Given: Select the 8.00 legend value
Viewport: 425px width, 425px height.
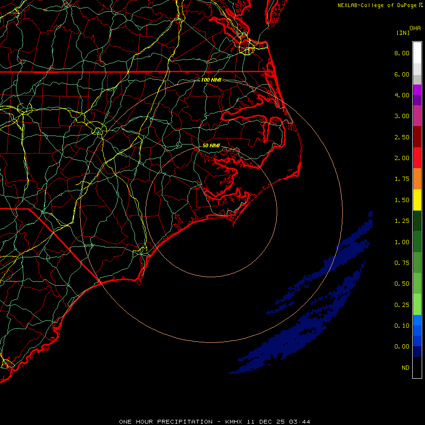Looking at the screenshot, I should 402,53.
